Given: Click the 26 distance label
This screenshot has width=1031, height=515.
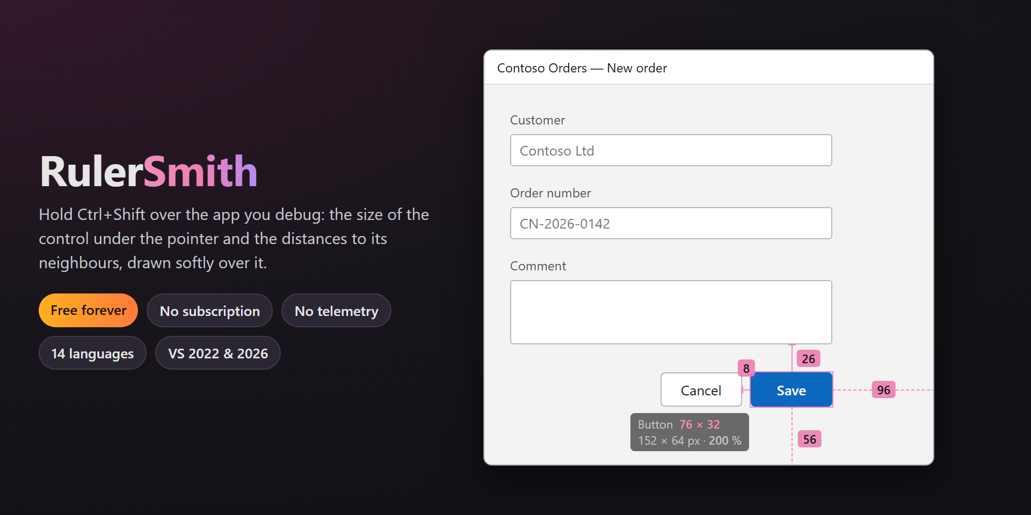Looking at the screenshot, I should pos(809,359).
